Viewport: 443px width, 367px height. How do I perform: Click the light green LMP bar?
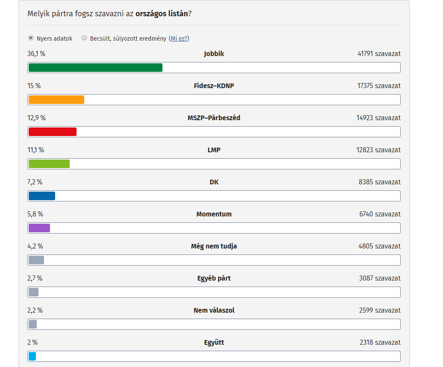[x=49, y=164]
